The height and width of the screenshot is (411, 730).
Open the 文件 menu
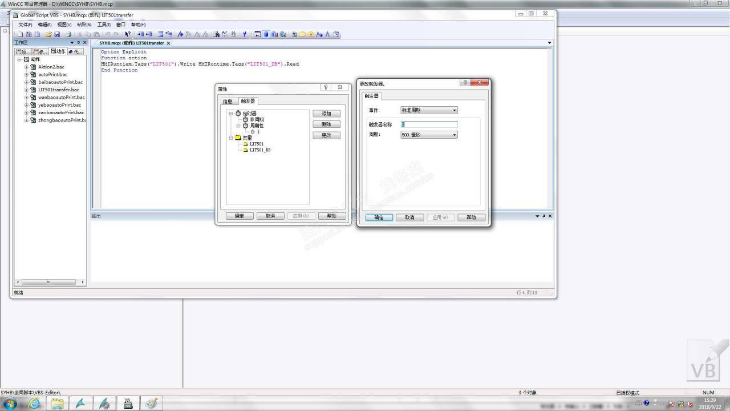(x=26, y=25)
